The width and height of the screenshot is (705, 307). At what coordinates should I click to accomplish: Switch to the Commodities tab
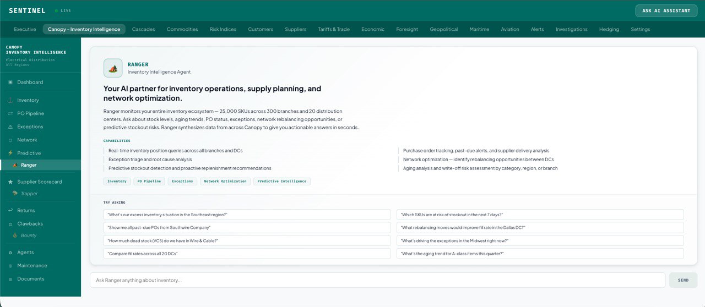[x=182, y=29]
